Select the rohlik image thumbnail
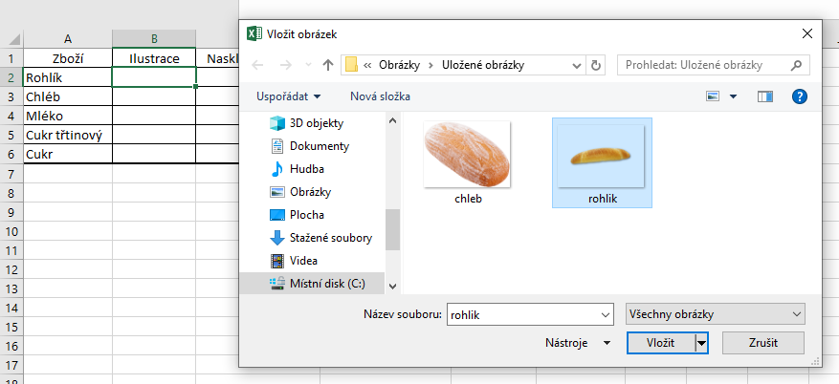 602,162
